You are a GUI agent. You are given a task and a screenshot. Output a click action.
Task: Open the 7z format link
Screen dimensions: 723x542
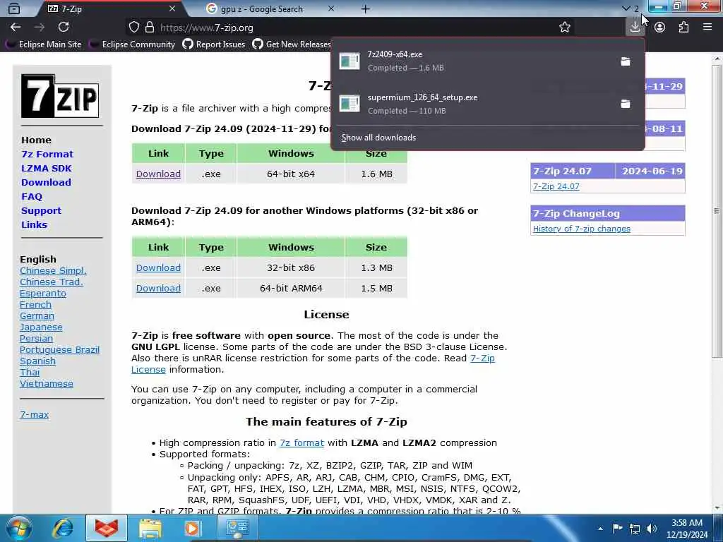pyautogui.click(x=301, y=443)
